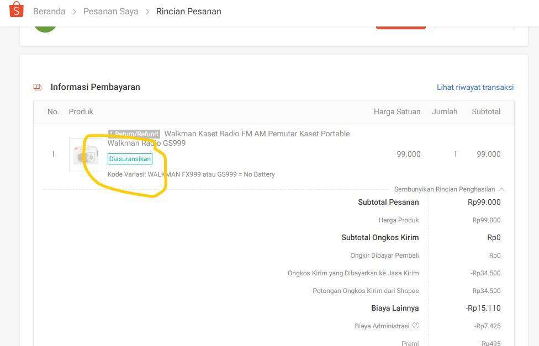The image size is (539, 346).
Task: Go to Beranda in breadcrumb
Action: [49, 12]
